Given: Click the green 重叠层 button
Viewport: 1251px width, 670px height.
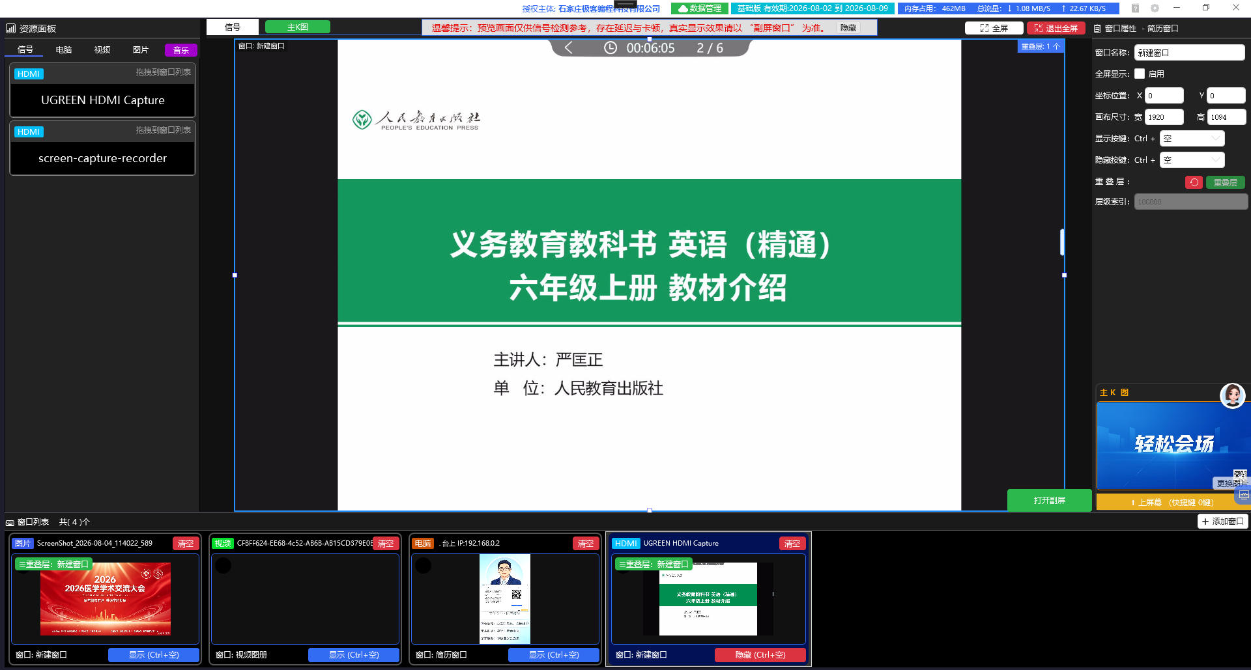Looking at the screenshot, I should coord(1226,182).
